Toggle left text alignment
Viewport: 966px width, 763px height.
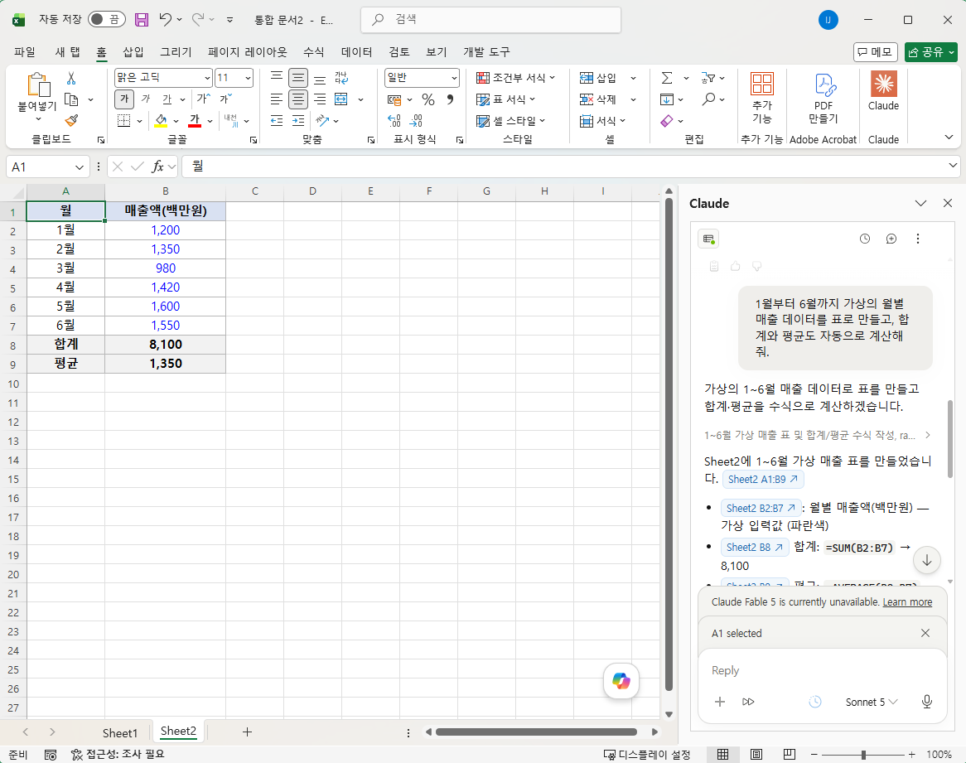tap(277, 99)
